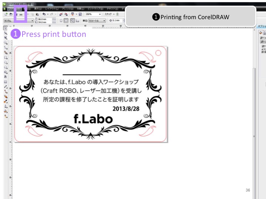Open the 効果(C) menu

[81, 9]
